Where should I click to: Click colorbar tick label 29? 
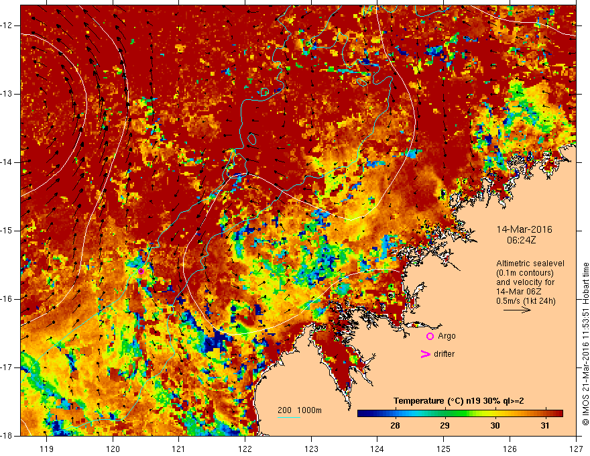pos(445,426)
